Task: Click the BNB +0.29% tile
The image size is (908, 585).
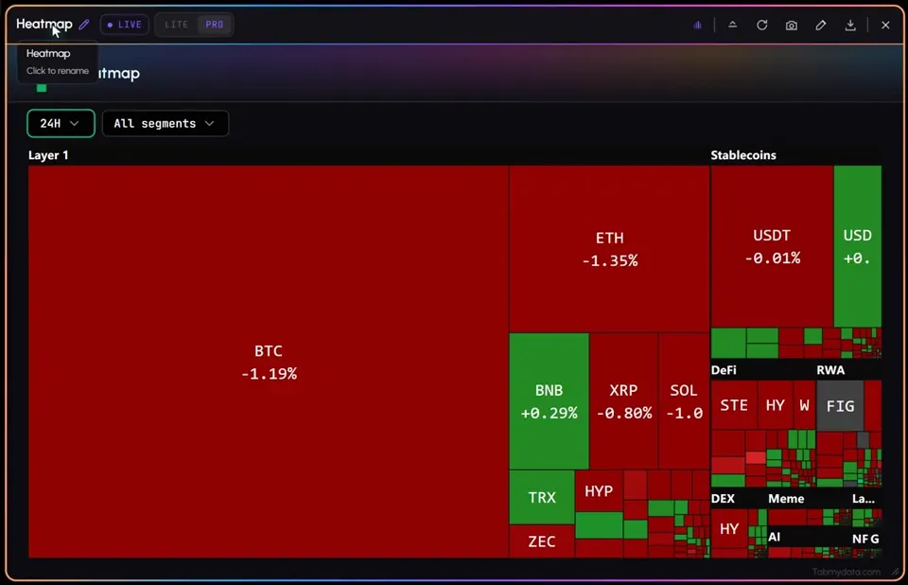Action: [x=549, y=401]
